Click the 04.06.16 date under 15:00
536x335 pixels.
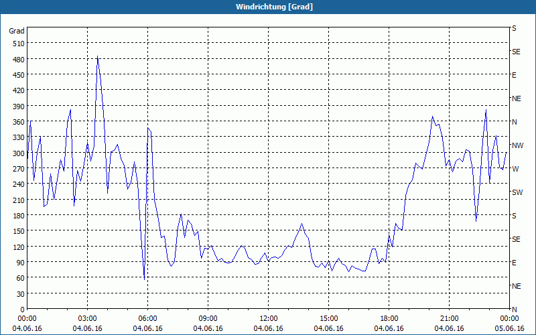[328, 328]
